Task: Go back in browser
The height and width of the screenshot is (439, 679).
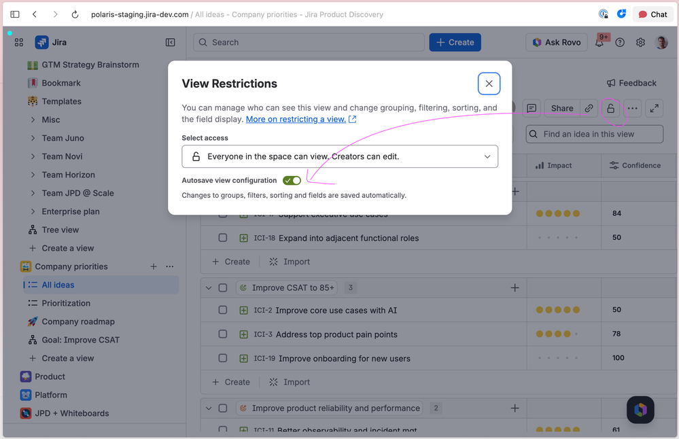Action: click(x=35, y=14)
